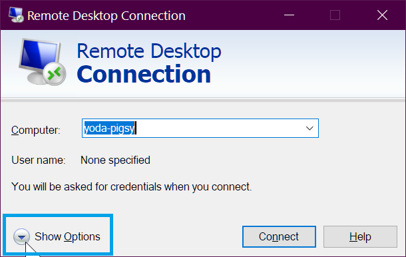Click the credentials notice message
This screenshot has height=257, width=406.
(132, 187)
